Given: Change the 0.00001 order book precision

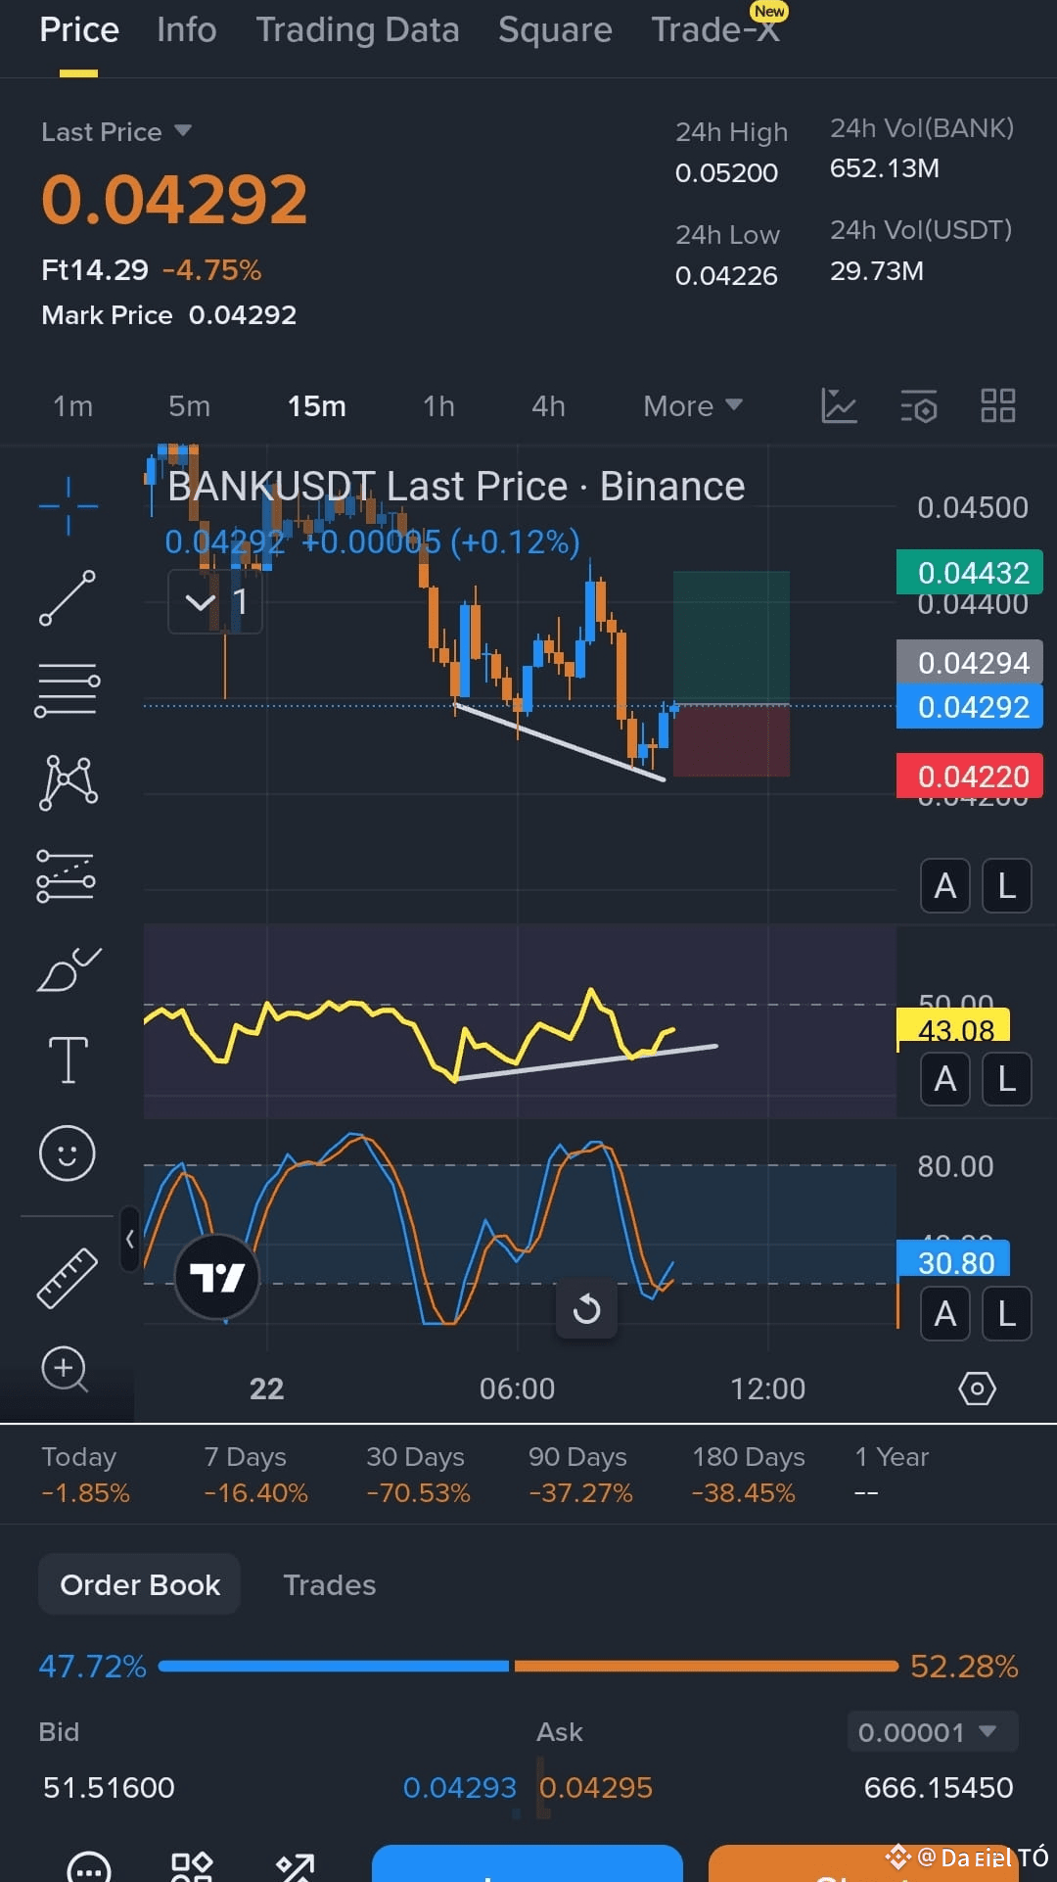Looking at the screenshot, I should (932, 1731).
